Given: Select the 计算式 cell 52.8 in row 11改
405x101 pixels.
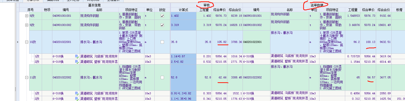Looking at the screenshot, I should (x=183, y=77).
